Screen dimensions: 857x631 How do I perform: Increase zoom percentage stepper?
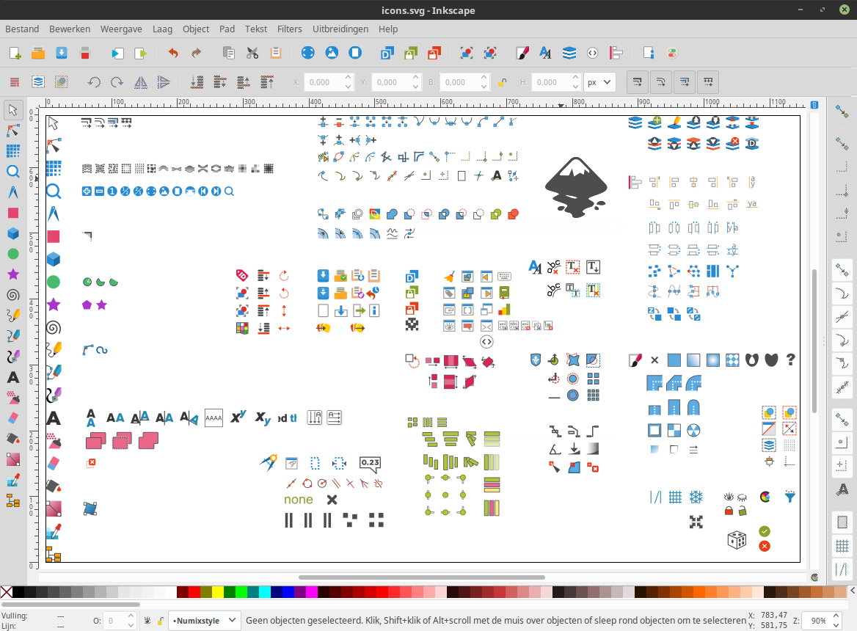coord(836,616)
